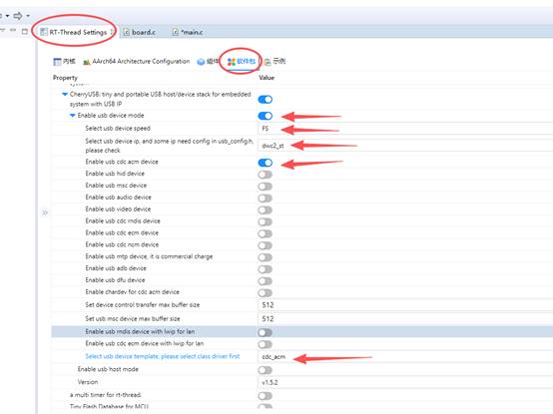Open the 示例 examples tab
553x414 pixels.
[276, 61]
